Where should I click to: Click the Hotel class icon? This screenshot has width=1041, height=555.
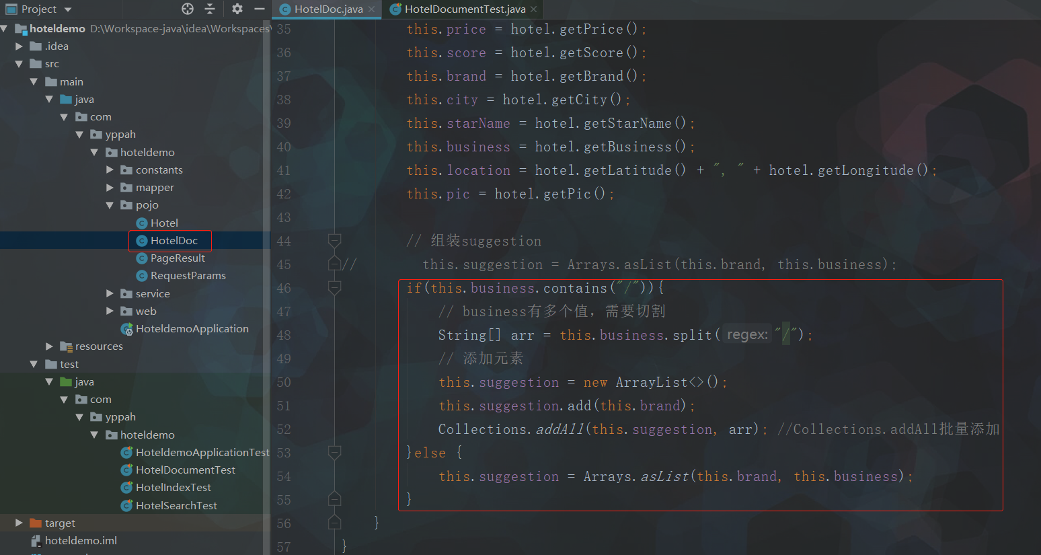142,223
